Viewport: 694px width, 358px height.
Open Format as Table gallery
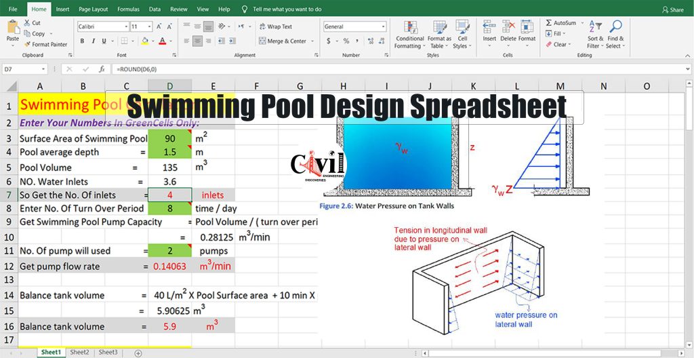(439, 35)
